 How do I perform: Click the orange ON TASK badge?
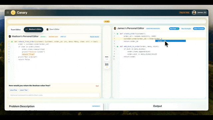pyautogui.click(x=53, y=37)
